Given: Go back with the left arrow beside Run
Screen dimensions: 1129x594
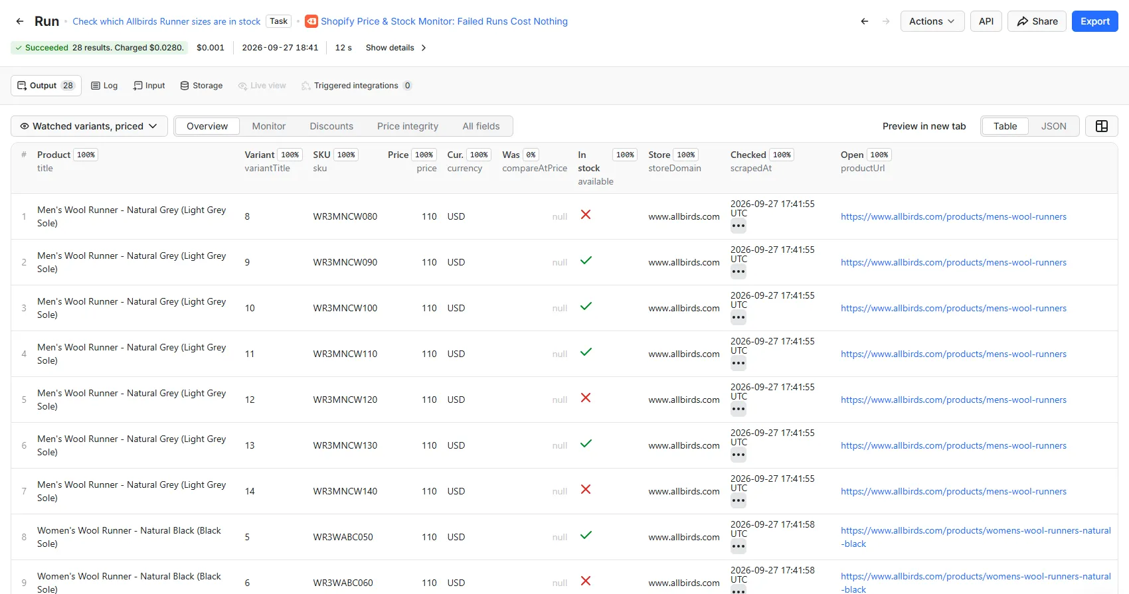Looking at the screenshot, I should point(20,21).
